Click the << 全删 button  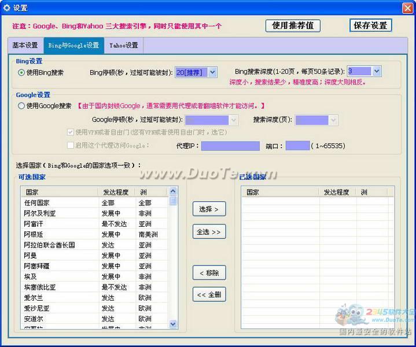click(209, 294)
